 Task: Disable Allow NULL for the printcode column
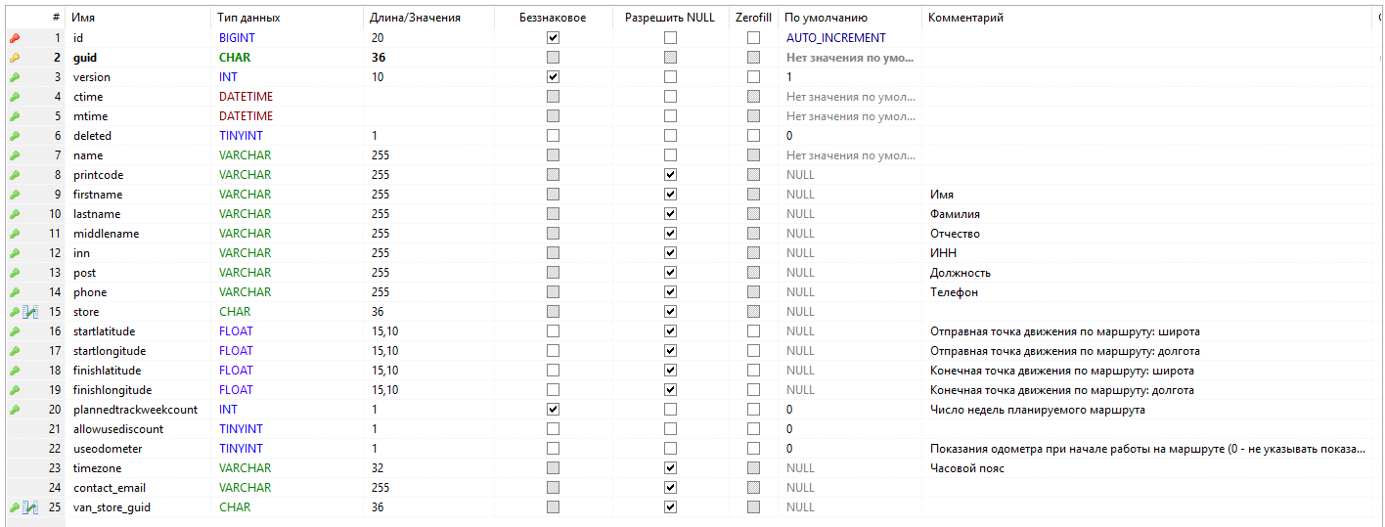[670, 175]
